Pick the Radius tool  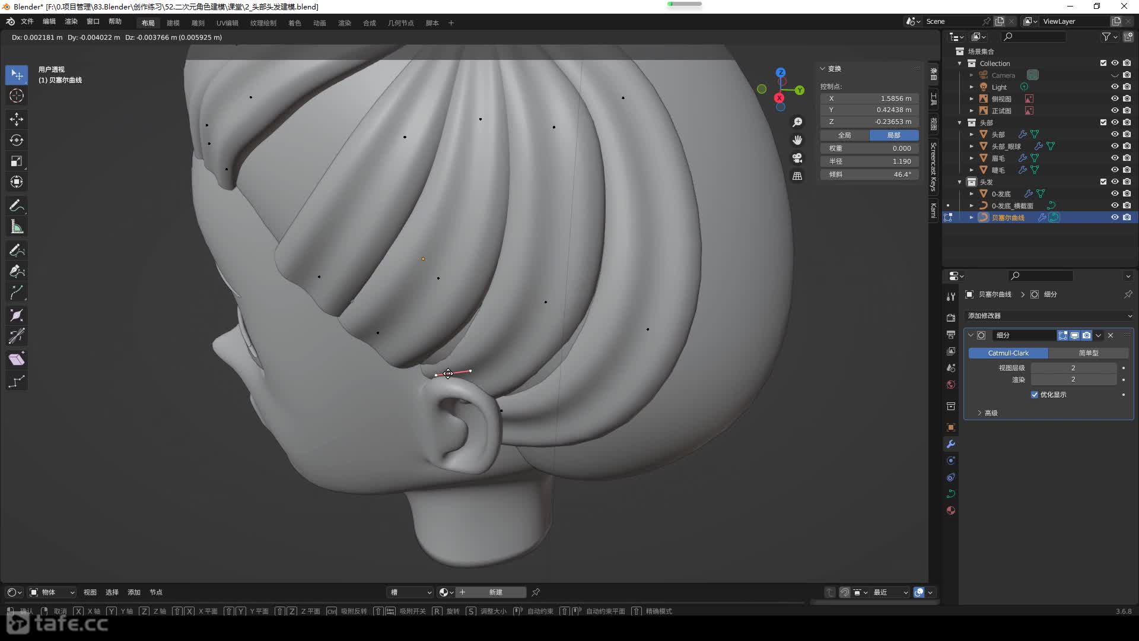pos(17,315)
